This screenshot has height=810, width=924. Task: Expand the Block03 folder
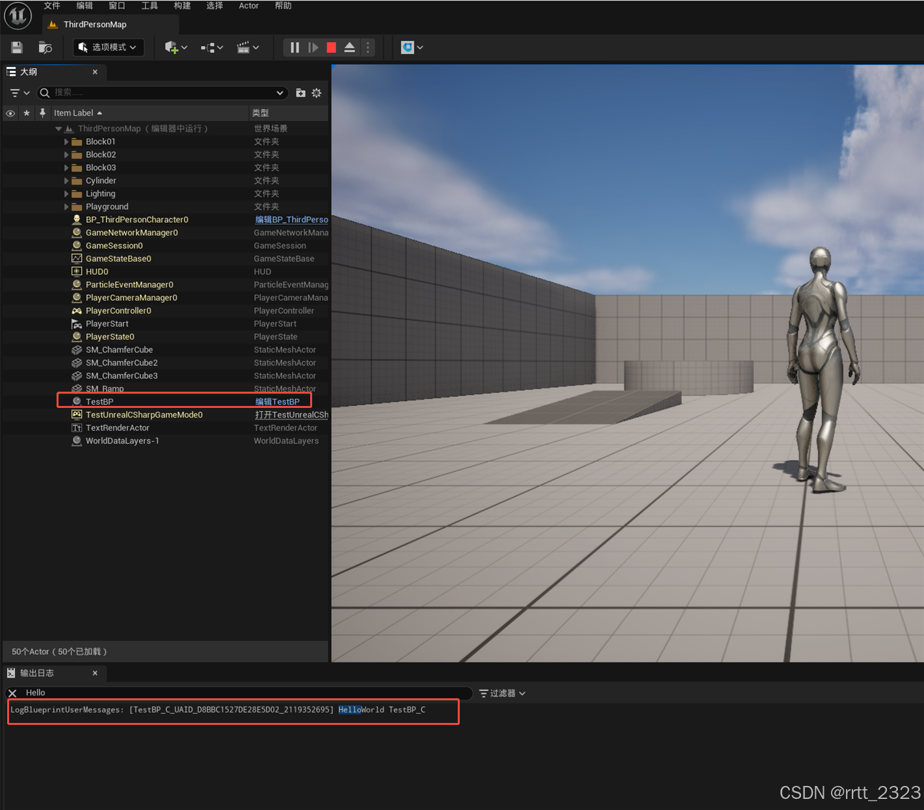[66, 168]
